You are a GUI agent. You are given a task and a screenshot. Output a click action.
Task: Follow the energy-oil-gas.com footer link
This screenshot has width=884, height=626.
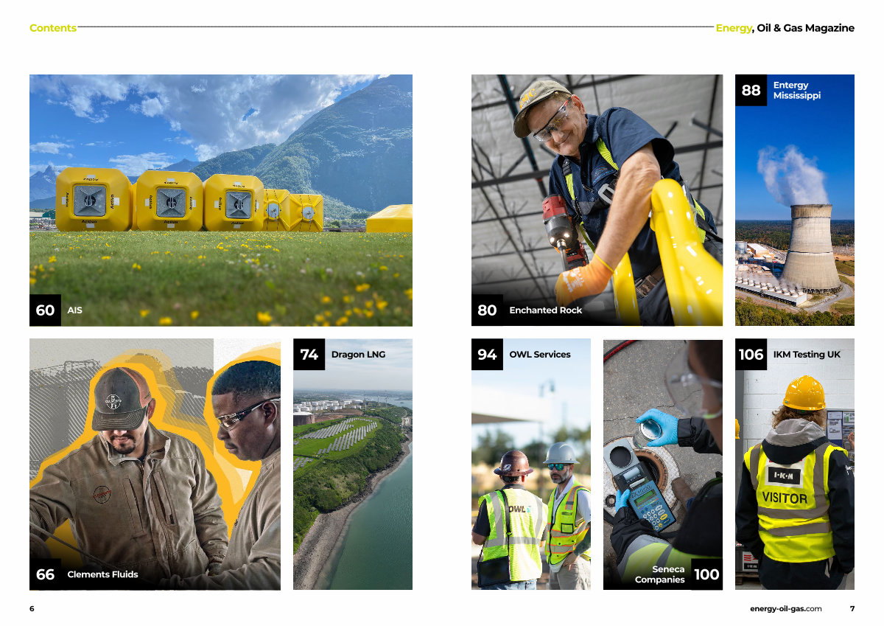point(785,608)
